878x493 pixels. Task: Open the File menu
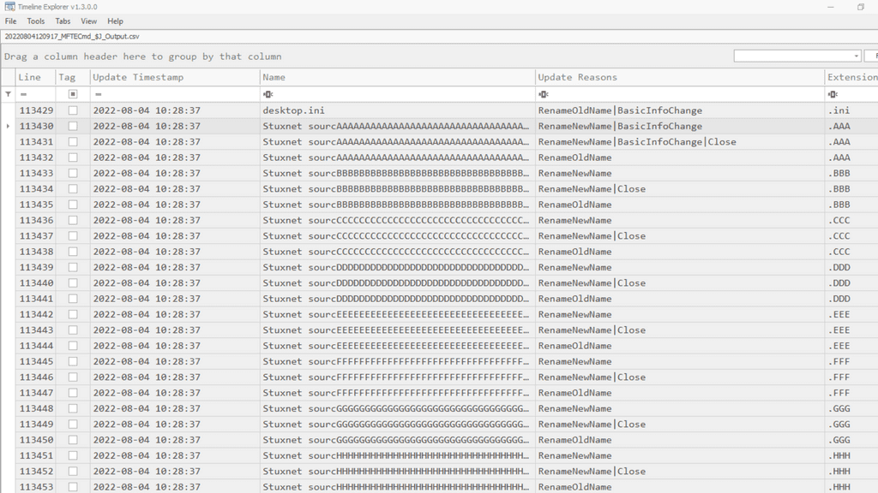coord(11,21)
